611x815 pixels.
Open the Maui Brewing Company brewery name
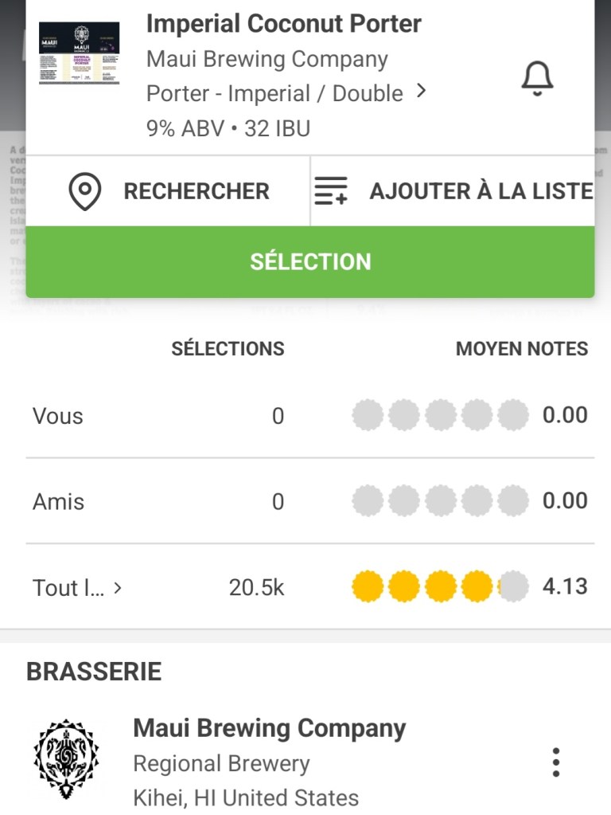(x=270, y=727)
